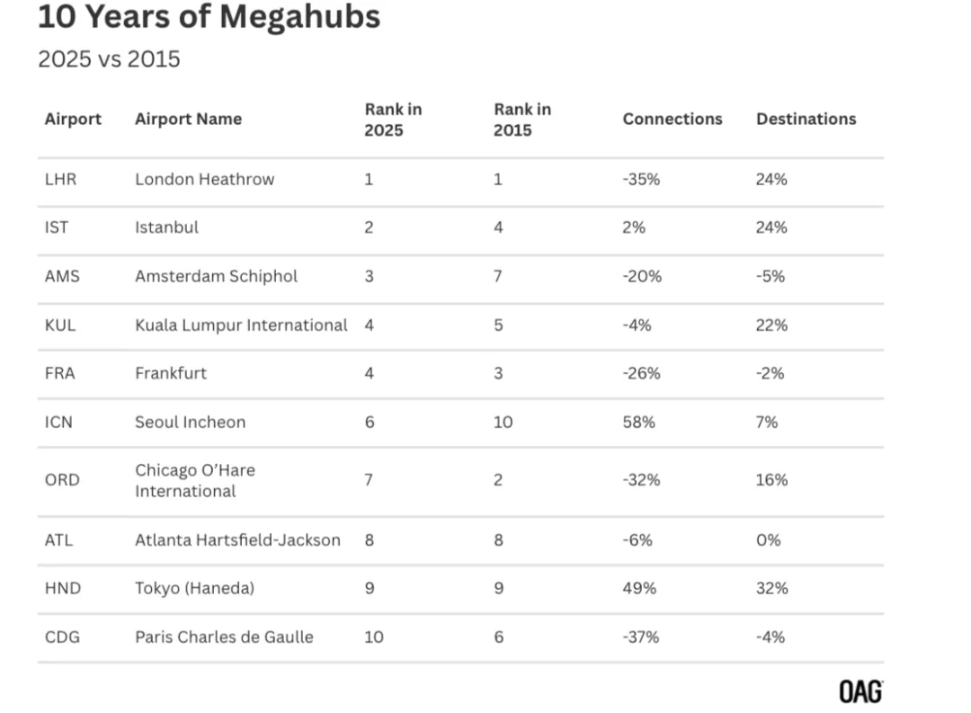Select the London Heathrow row name

coord(204,179)
